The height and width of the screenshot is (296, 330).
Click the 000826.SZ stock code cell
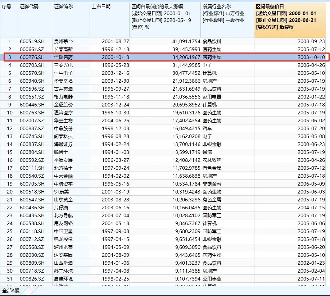pos(32,279)
